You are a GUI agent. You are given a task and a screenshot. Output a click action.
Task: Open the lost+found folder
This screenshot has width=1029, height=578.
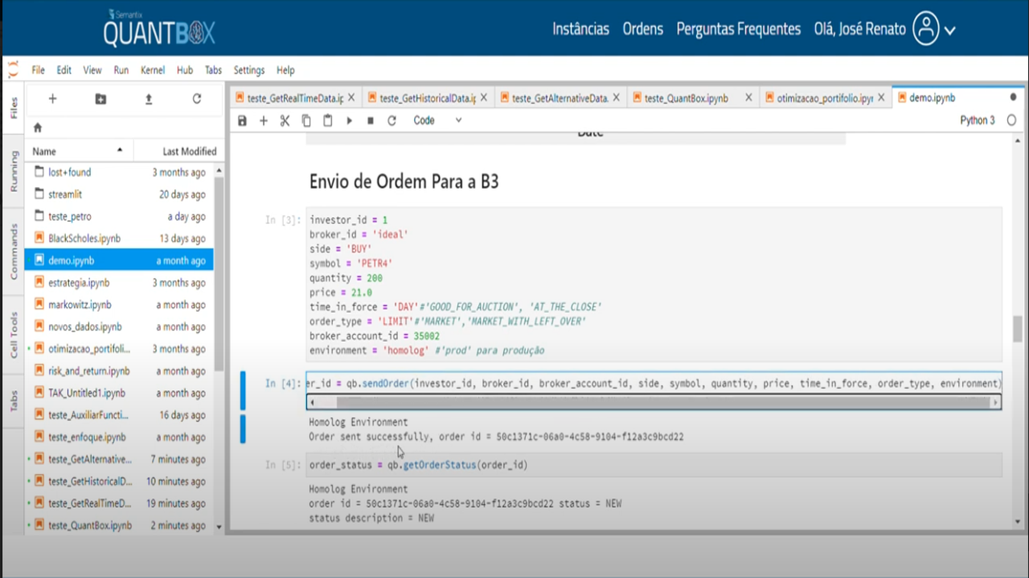pyautogui.click(x=121, y=173)
